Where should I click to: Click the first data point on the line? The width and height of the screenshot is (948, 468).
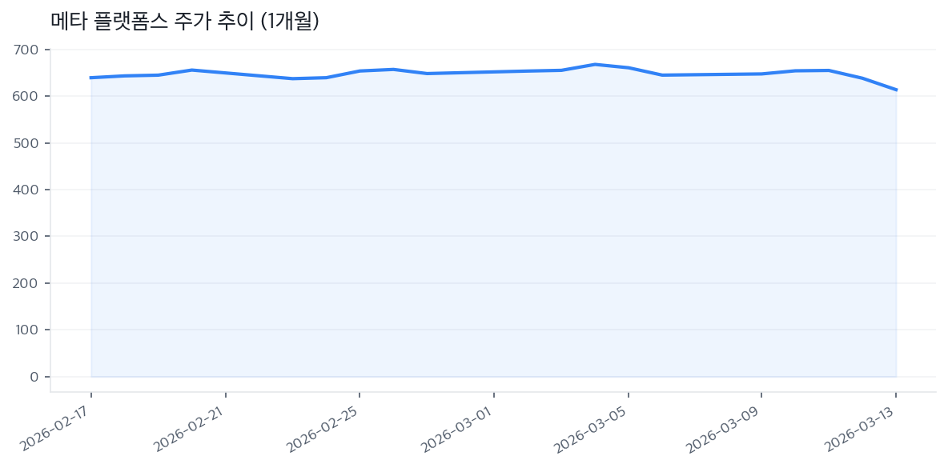tap(91, 78)
